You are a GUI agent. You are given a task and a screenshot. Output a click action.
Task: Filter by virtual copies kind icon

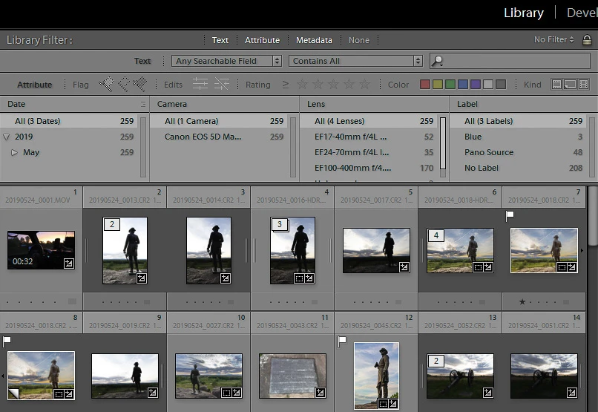[570, 85]
